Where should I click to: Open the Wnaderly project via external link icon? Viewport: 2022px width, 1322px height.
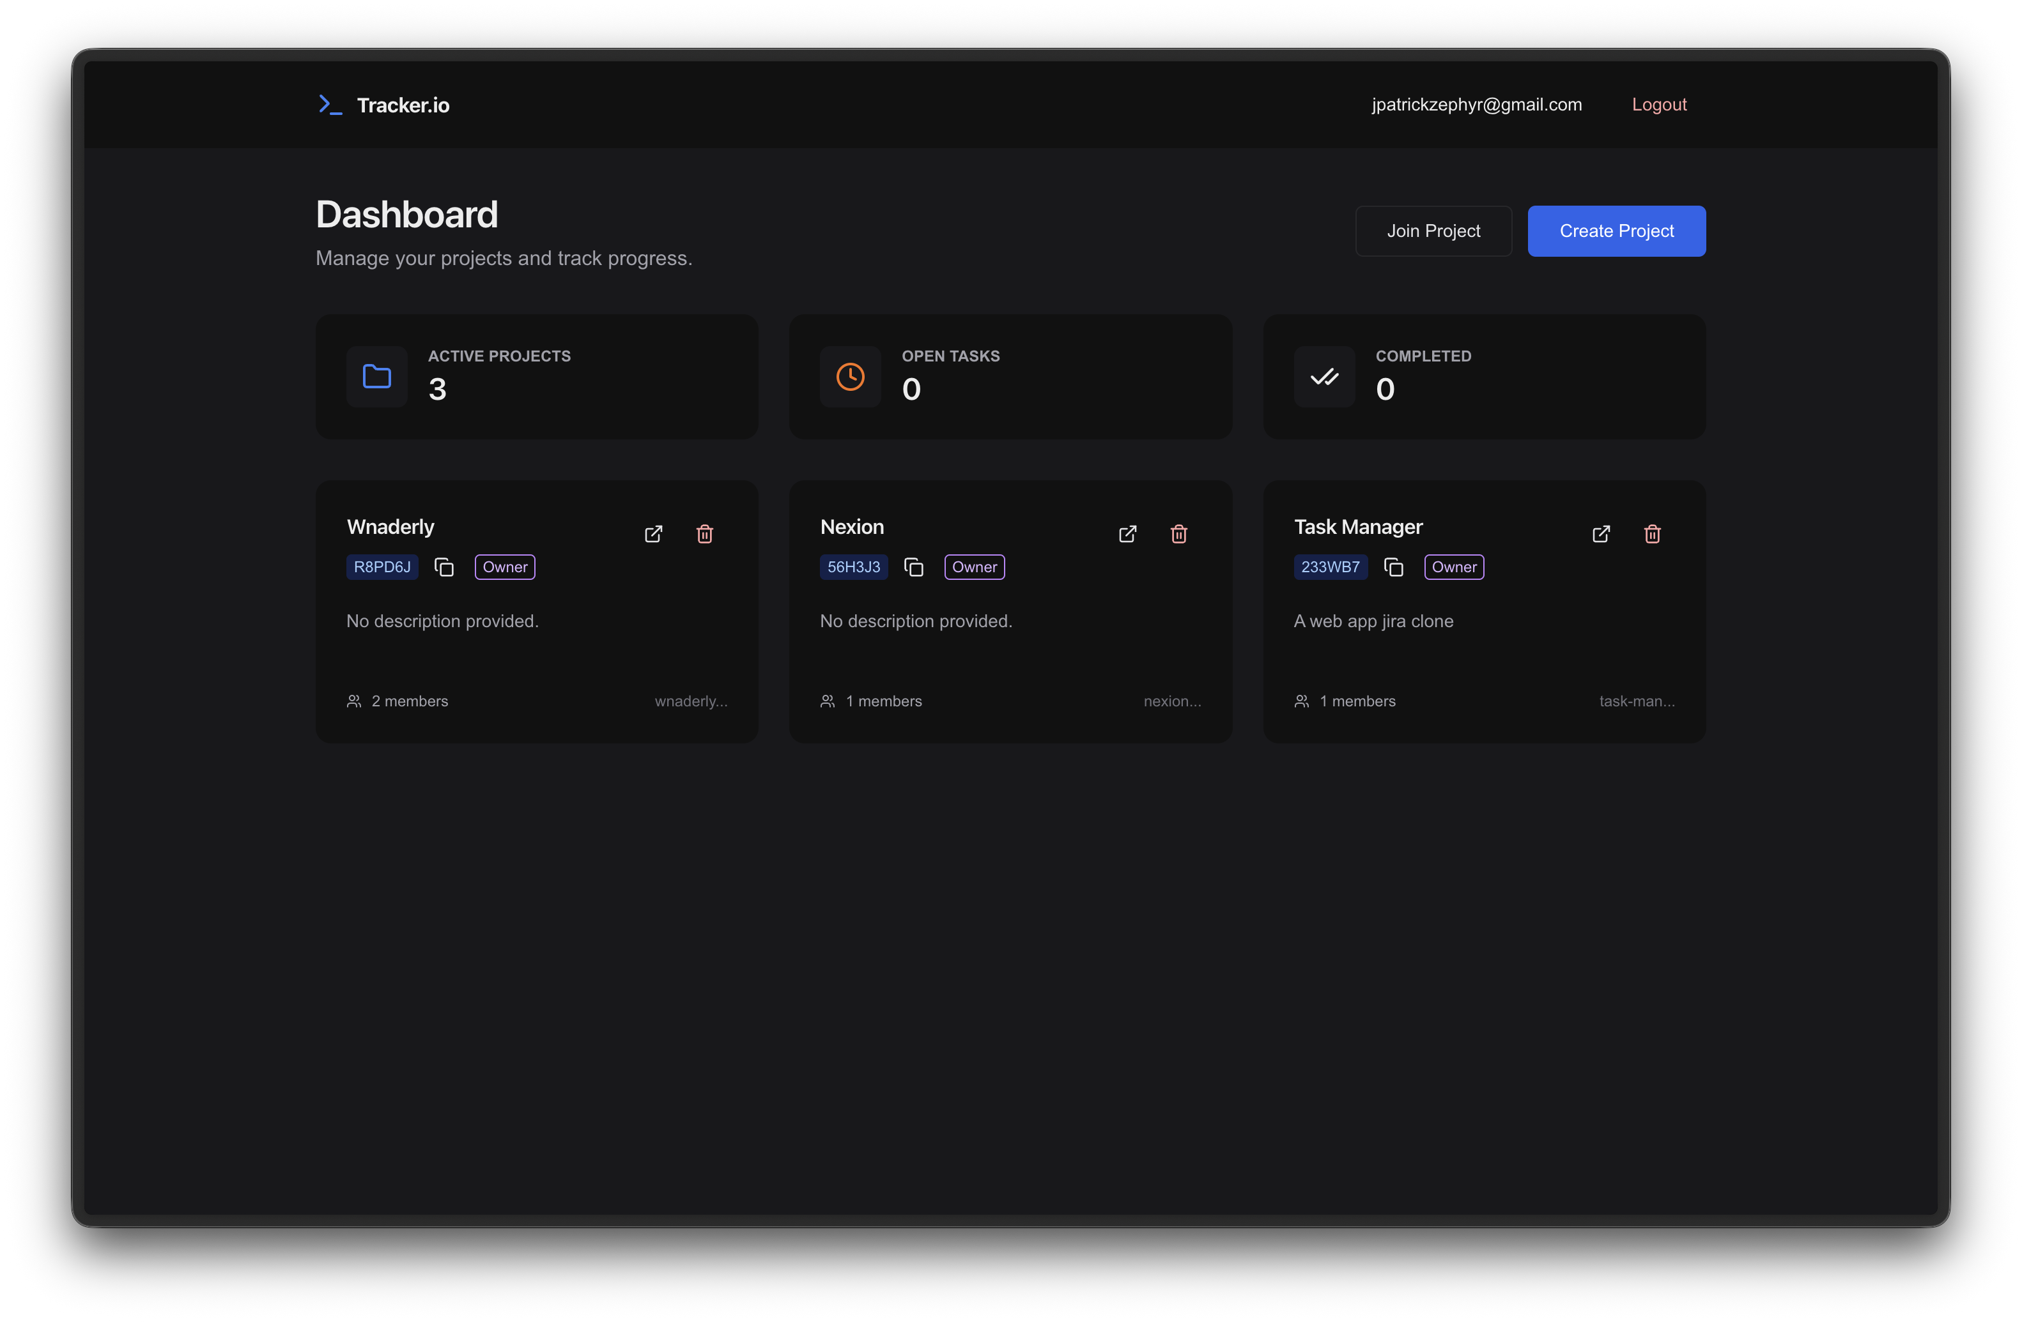coord(653,534)
